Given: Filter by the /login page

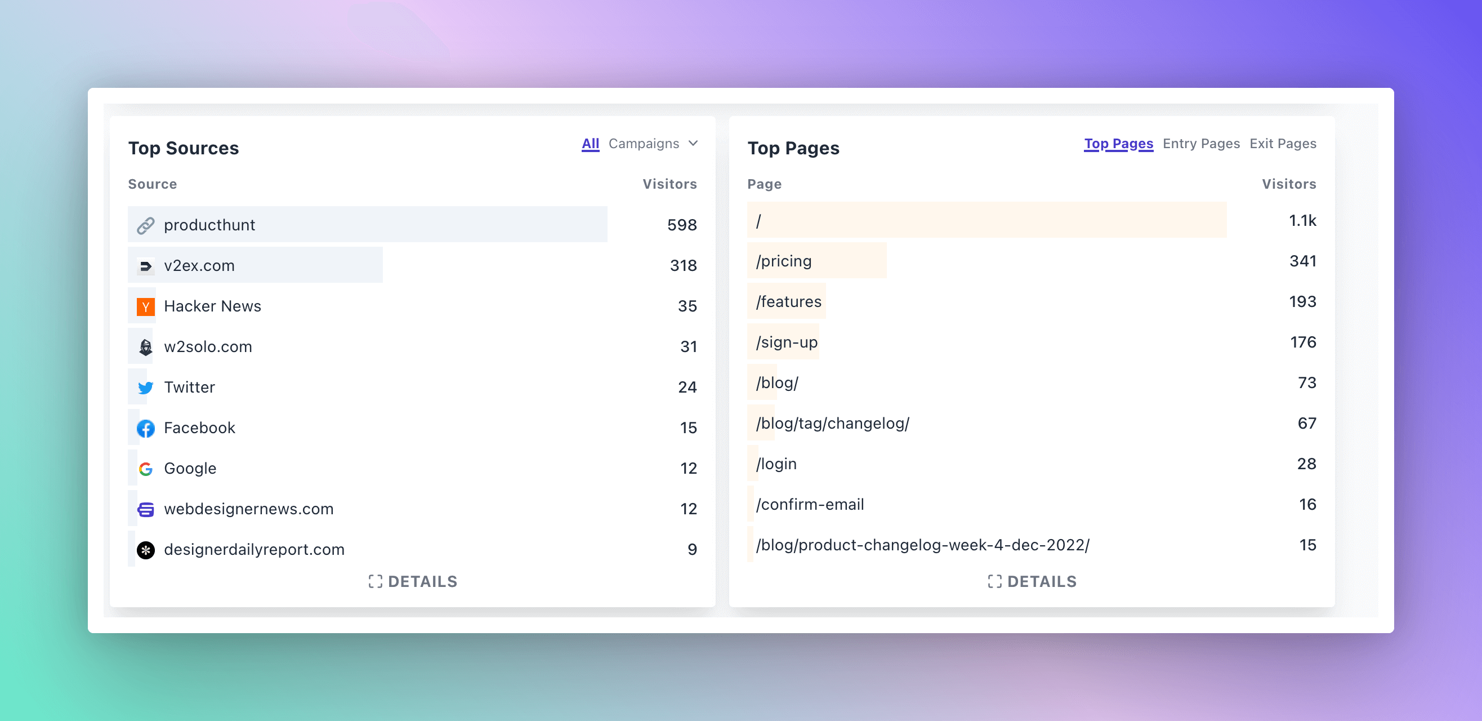Looking at the screenshot, I should pyautogui.click(x=776, y=464).
